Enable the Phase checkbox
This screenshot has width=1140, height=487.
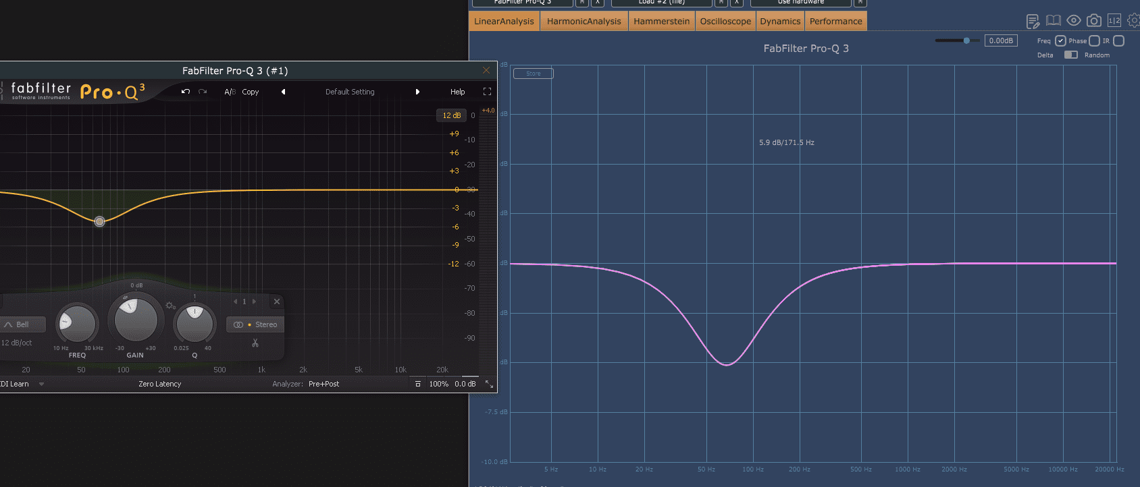[1095, 41]
